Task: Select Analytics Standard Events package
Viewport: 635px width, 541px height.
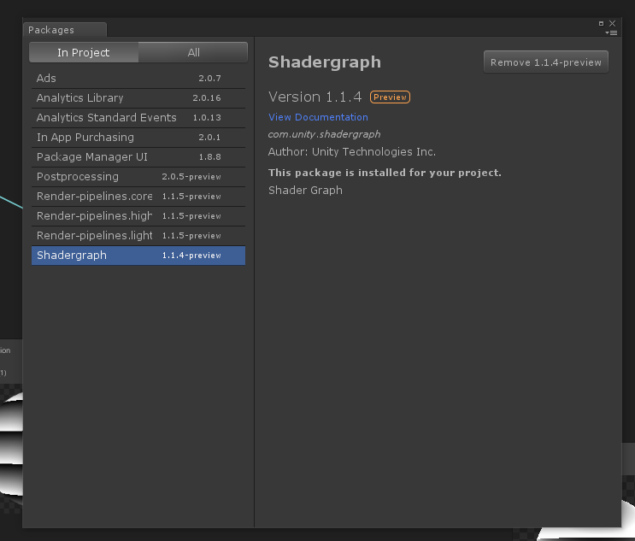Action: tap(138, 118)
